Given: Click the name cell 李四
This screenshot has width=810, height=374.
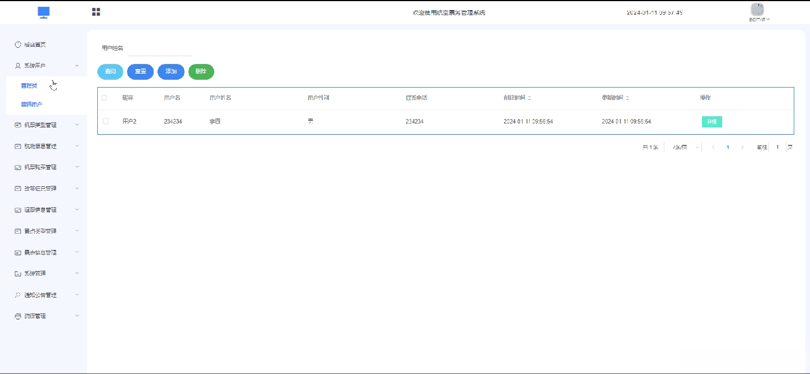Looking at the screenshot, I should (x=215, y=121).
